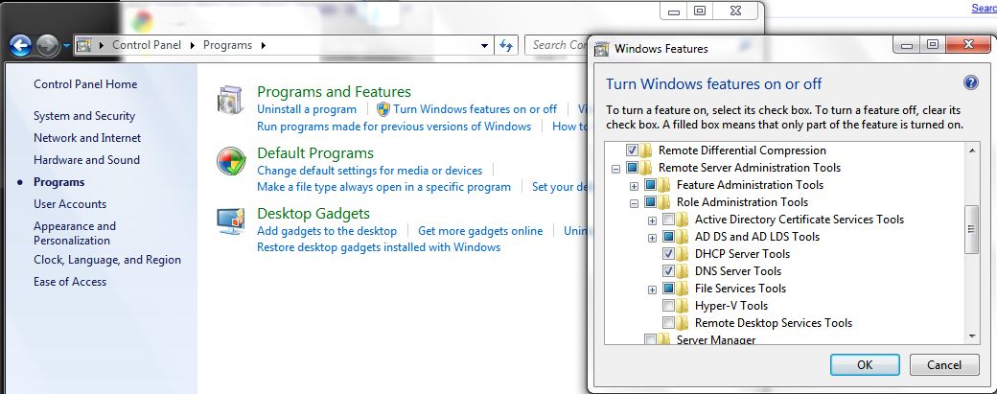The image size is (997, 394).
Task: Open Hardware and Sound category
Action: tap(86, 160)
